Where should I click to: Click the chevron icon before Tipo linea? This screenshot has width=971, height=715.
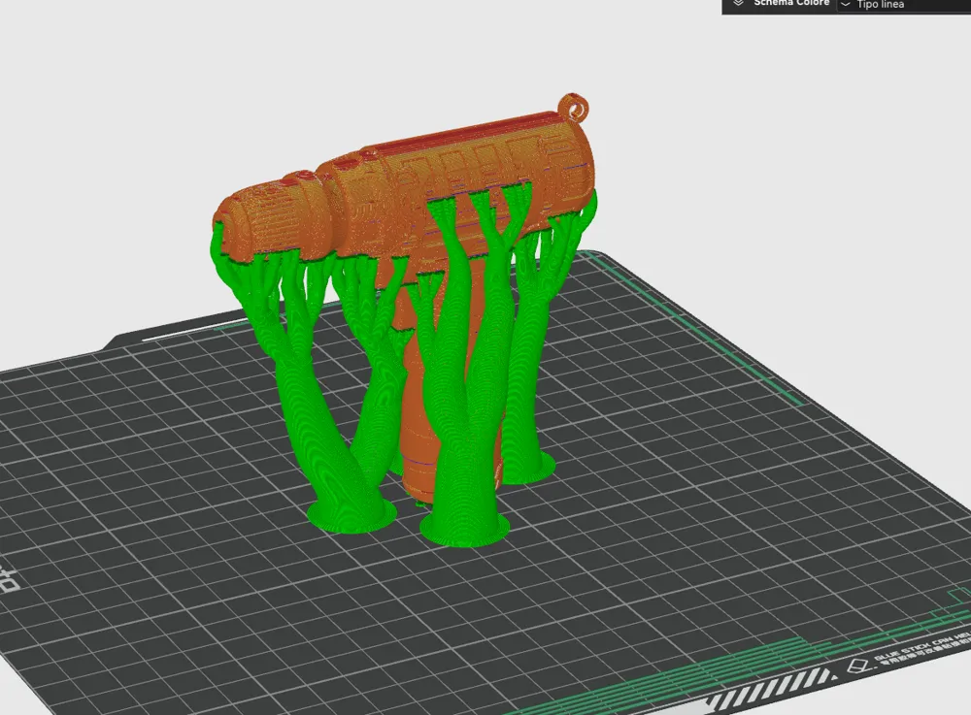(x=844, y=4)
